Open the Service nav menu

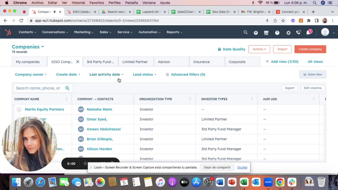pyautogui.click(x=125, y=32)
